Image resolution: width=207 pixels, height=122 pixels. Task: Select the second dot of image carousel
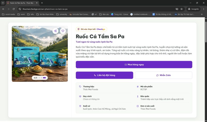(x=41, y=78)
